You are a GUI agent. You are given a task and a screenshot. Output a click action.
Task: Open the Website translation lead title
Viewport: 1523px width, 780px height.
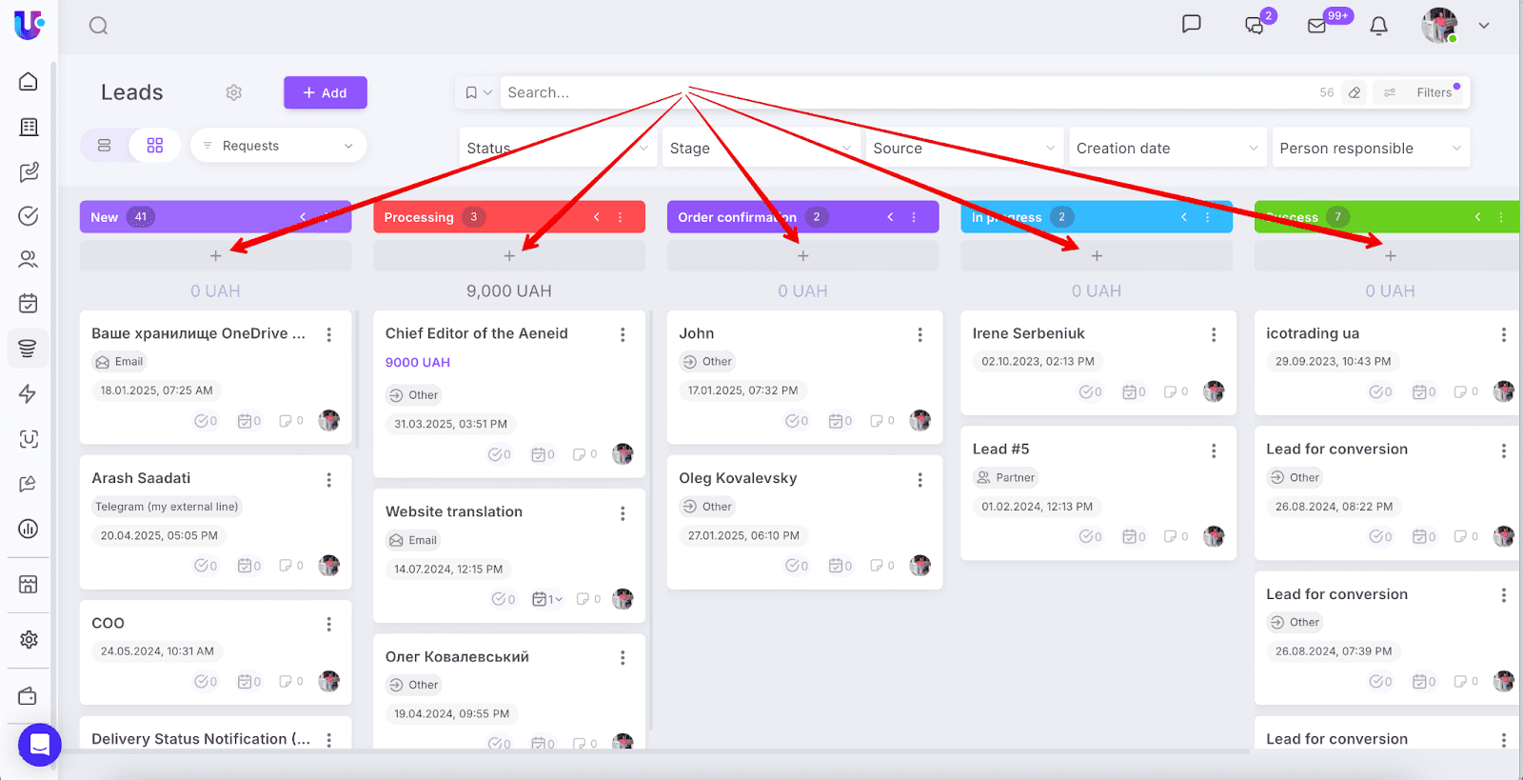click(x=454, y=511)
